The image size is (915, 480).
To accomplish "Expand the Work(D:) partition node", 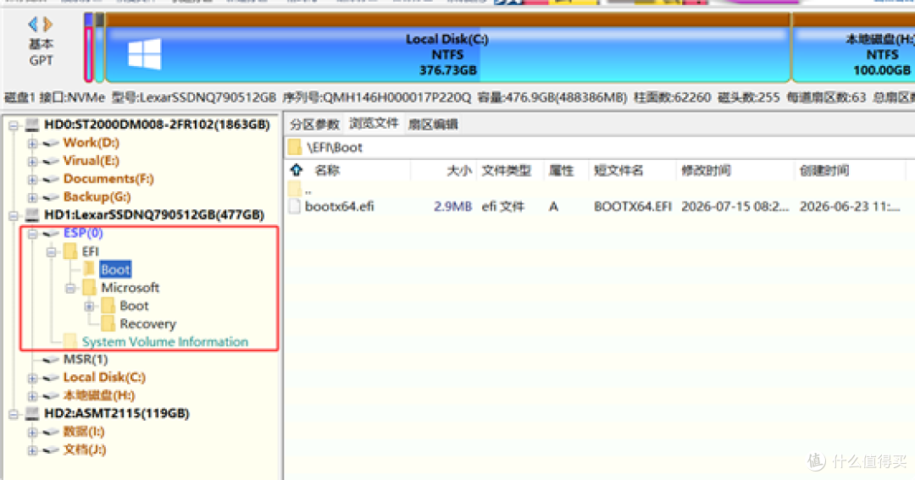I will click(32, 143).
